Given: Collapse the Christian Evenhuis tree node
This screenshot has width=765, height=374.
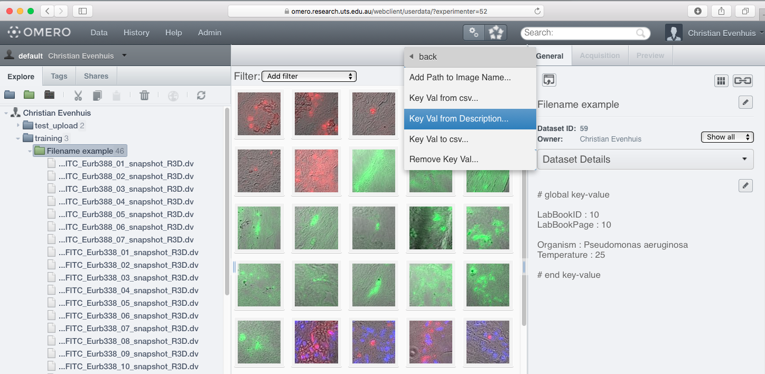Looking at the screenshot, I should 7,113.
